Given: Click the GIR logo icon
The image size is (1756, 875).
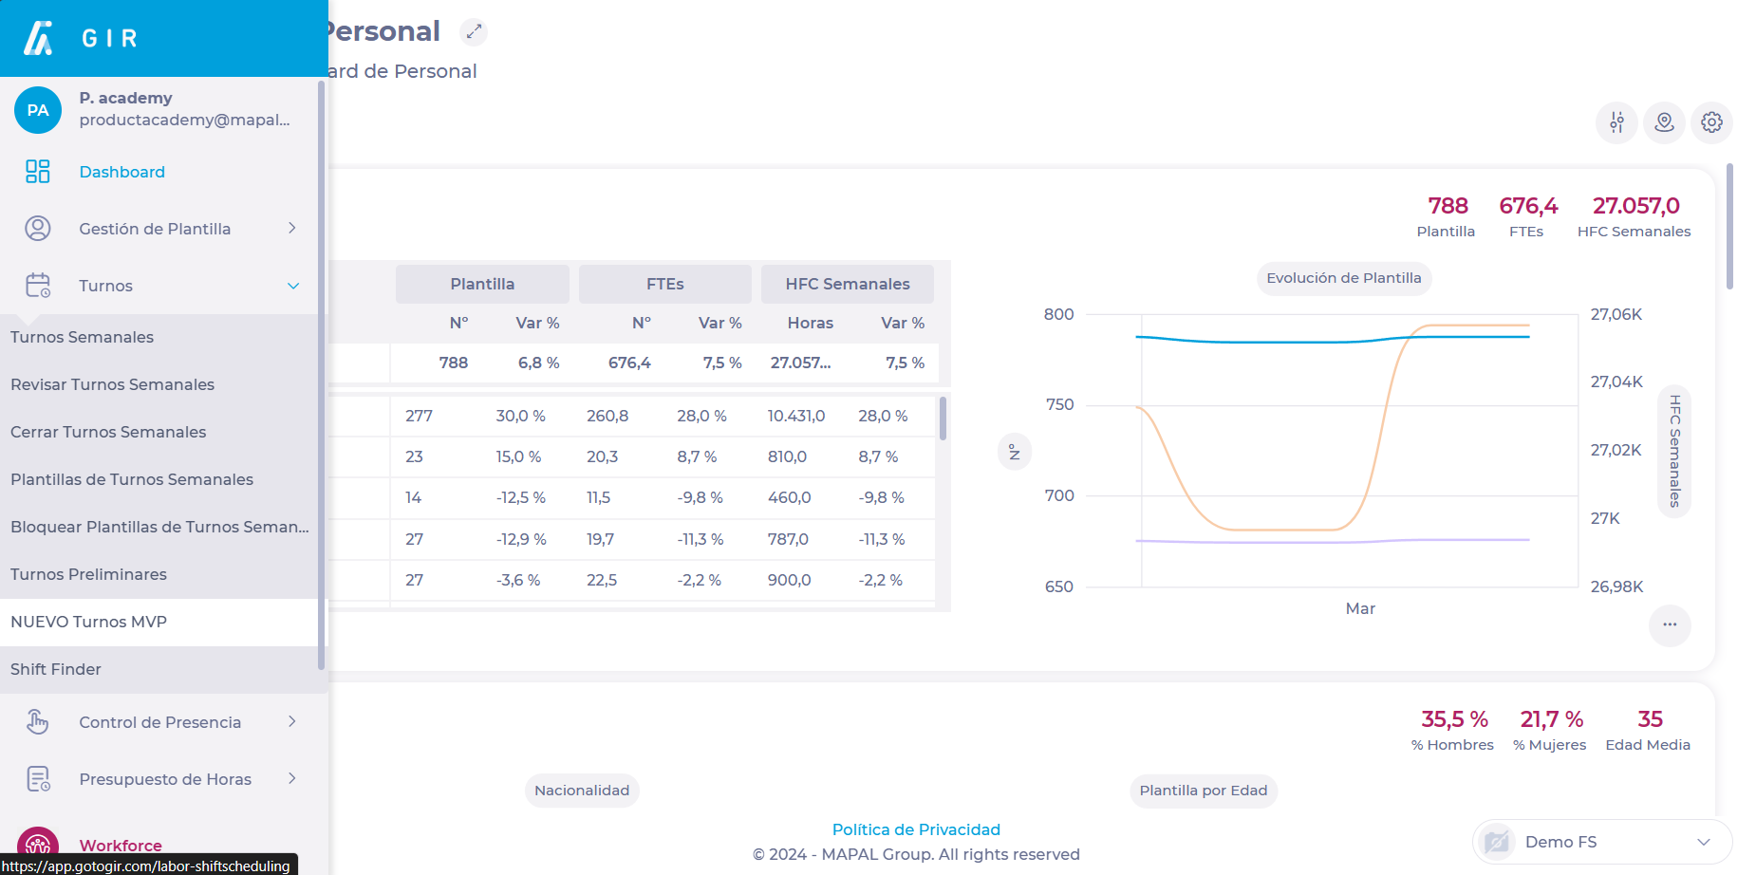Looking at the screenshot, I should pos(38,38).
